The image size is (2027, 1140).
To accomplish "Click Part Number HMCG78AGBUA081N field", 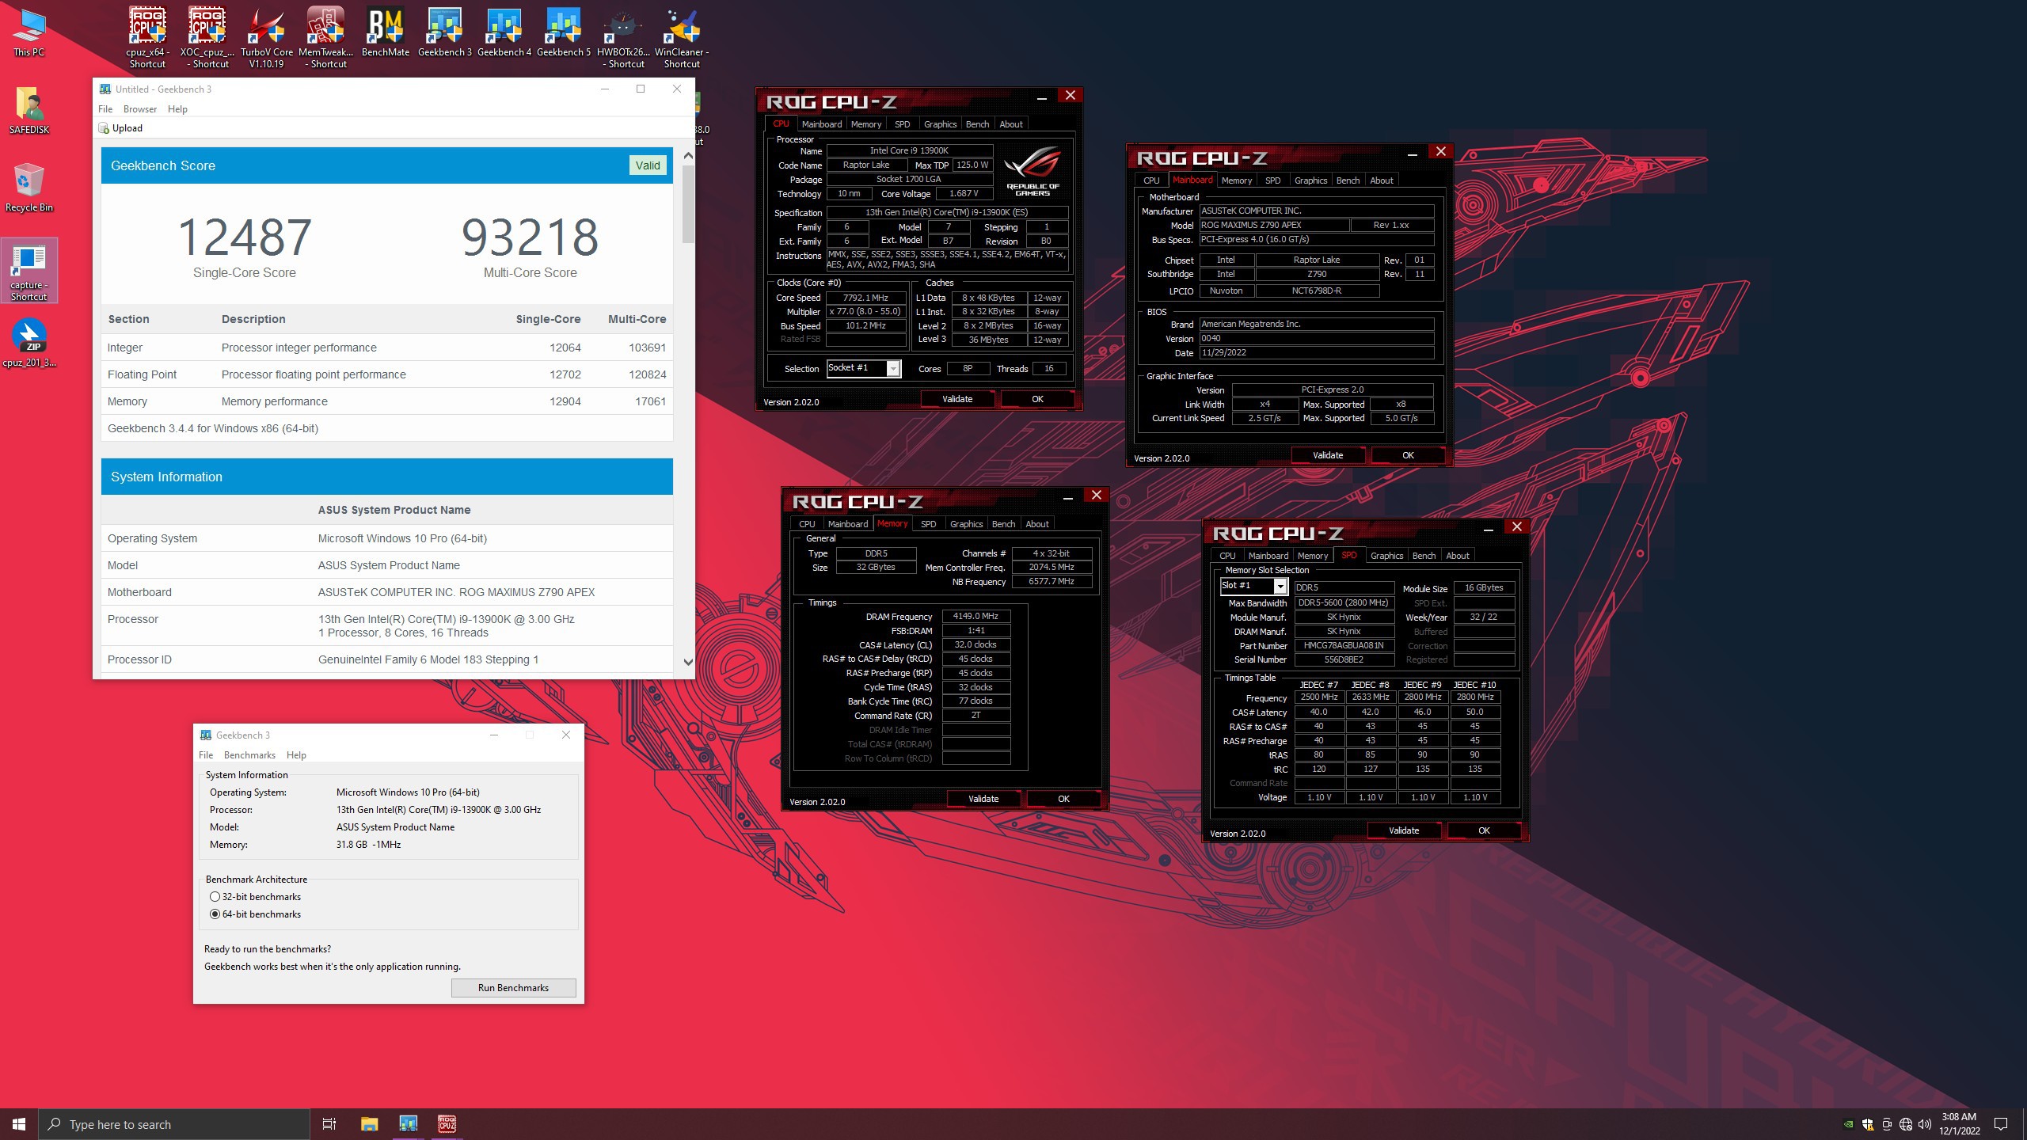I will point(1344,646).
